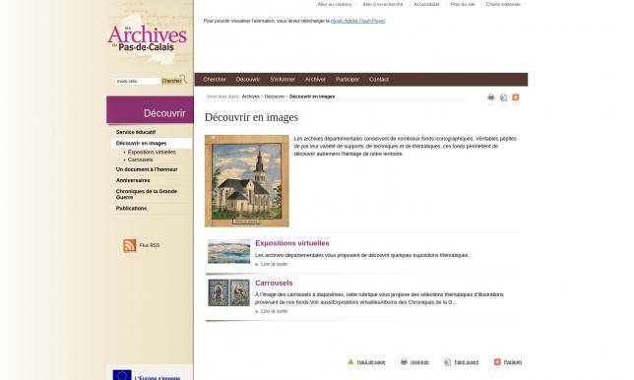Viewport: 634px width, 380px height.
Task: Click the Faire suivre link
Action: coord(467,362)
